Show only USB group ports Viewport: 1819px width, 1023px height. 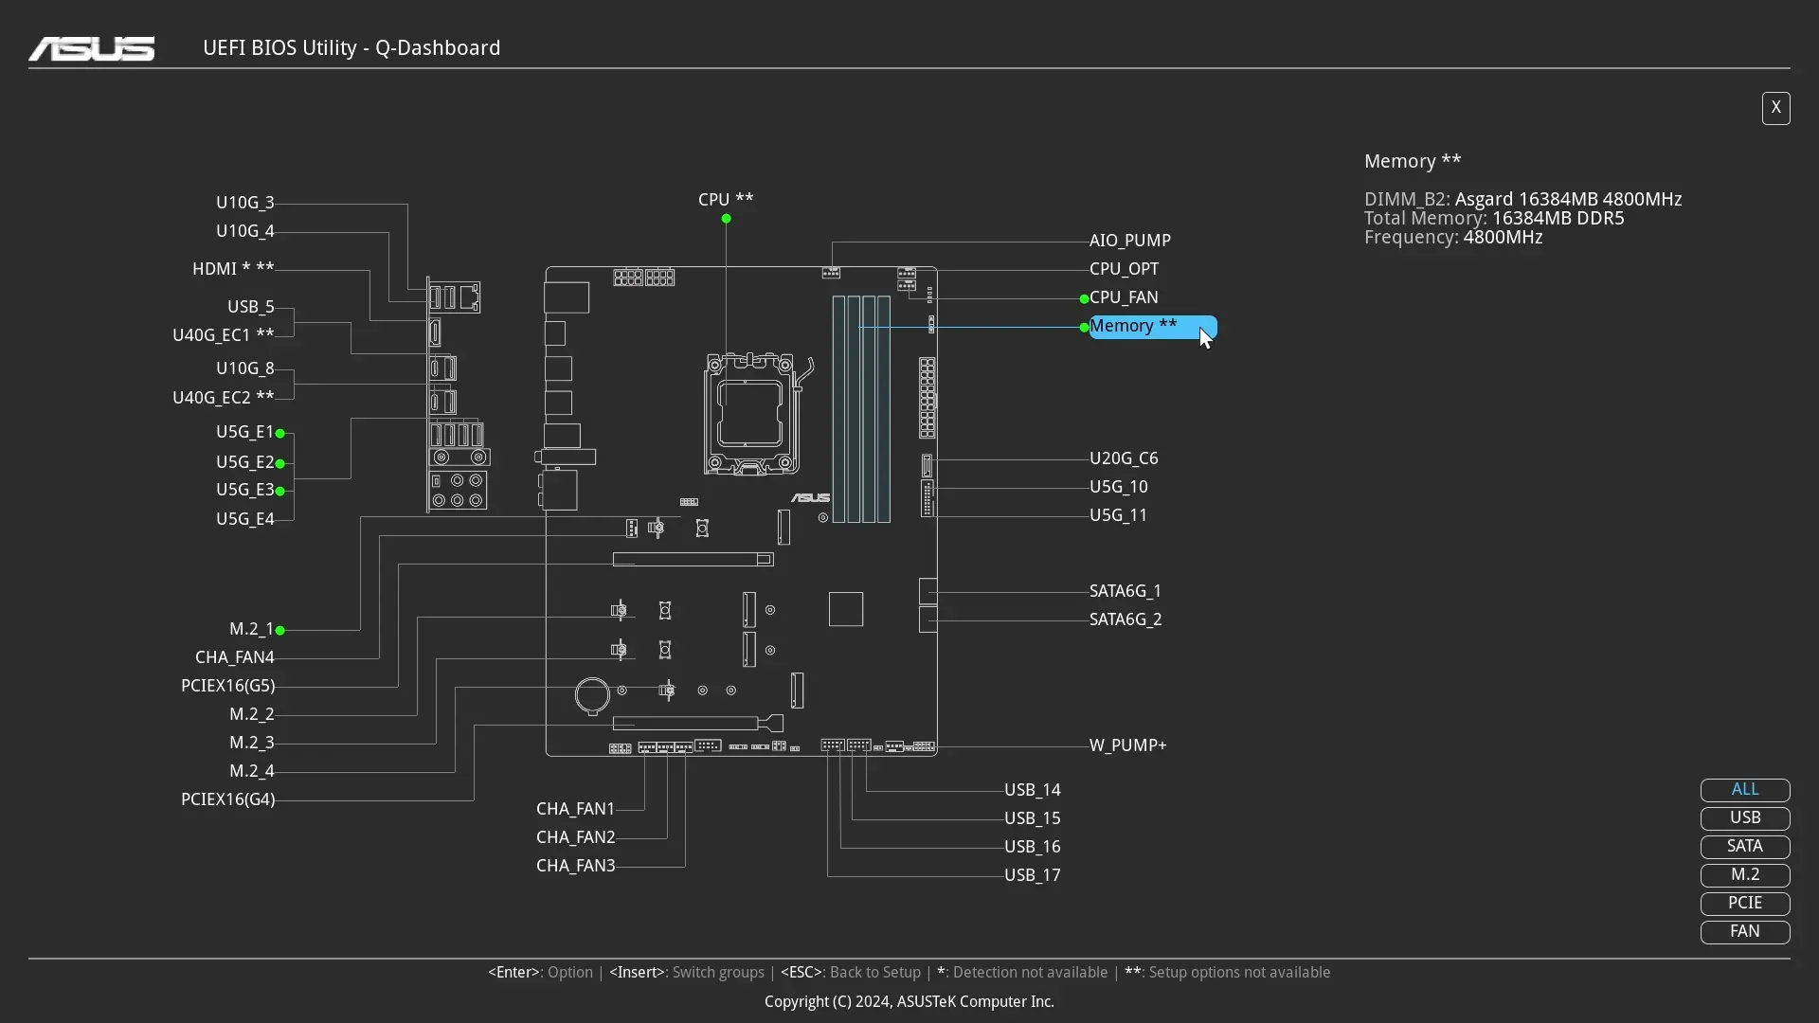(x=1744, y=818)
